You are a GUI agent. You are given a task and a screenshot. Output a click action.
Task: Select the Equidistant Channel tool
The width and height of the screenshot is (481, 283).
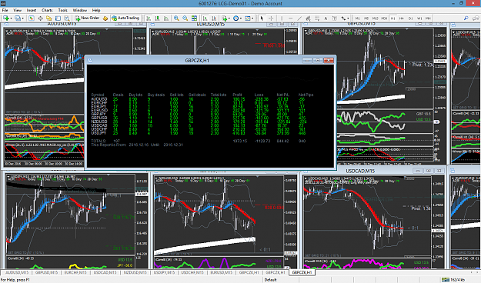pyautogui.click(x=308, y=18)
